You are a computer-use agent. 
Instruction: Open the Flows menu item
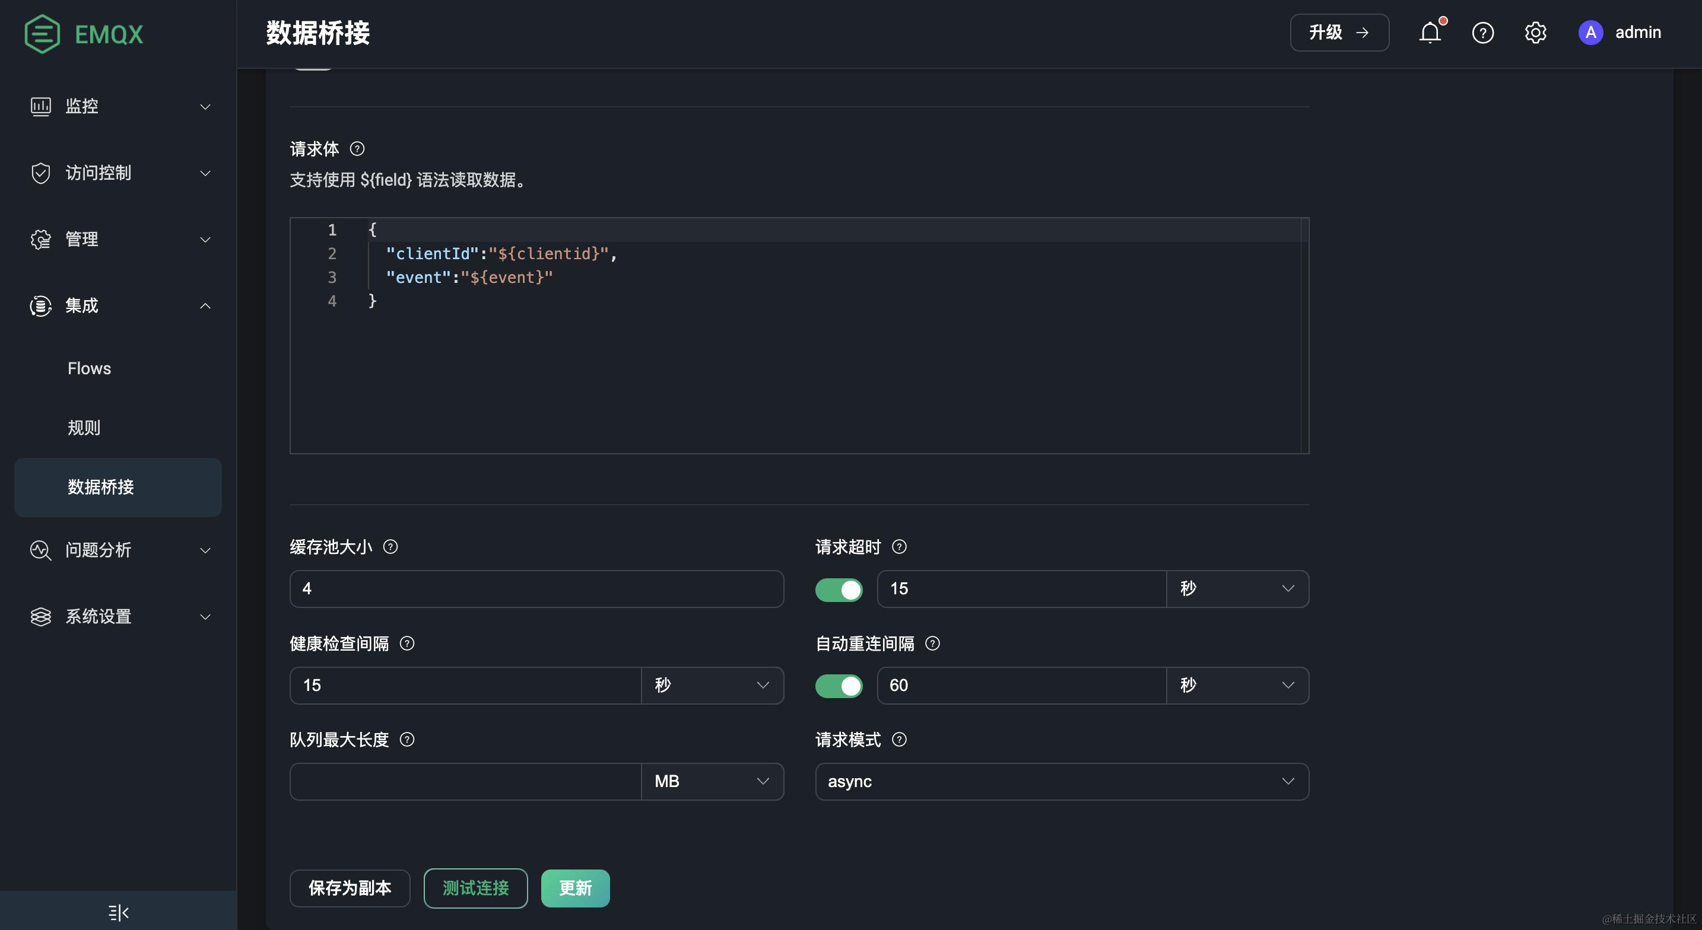[x=89, y=368]
